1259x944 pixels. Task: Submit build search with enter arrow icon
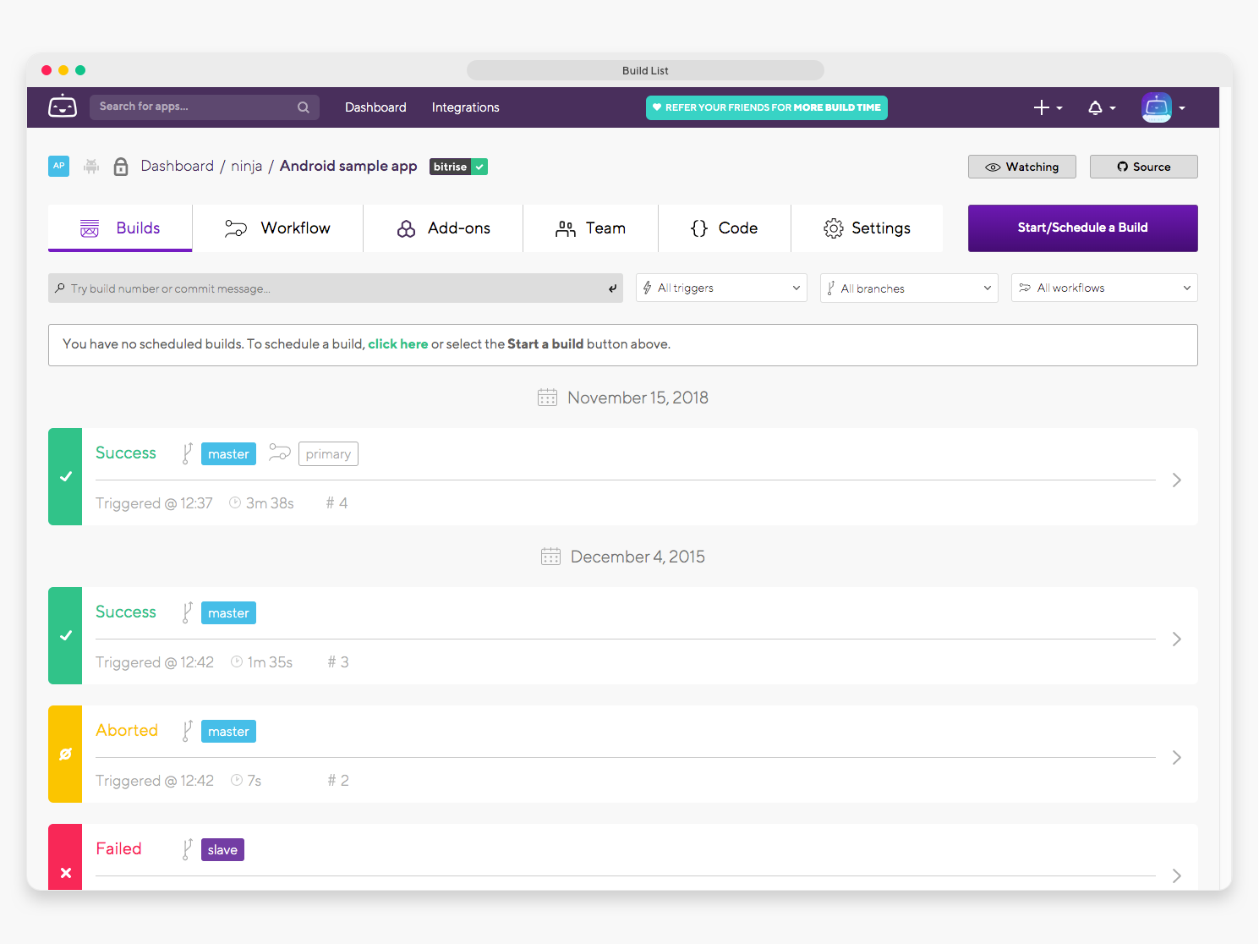612,288
